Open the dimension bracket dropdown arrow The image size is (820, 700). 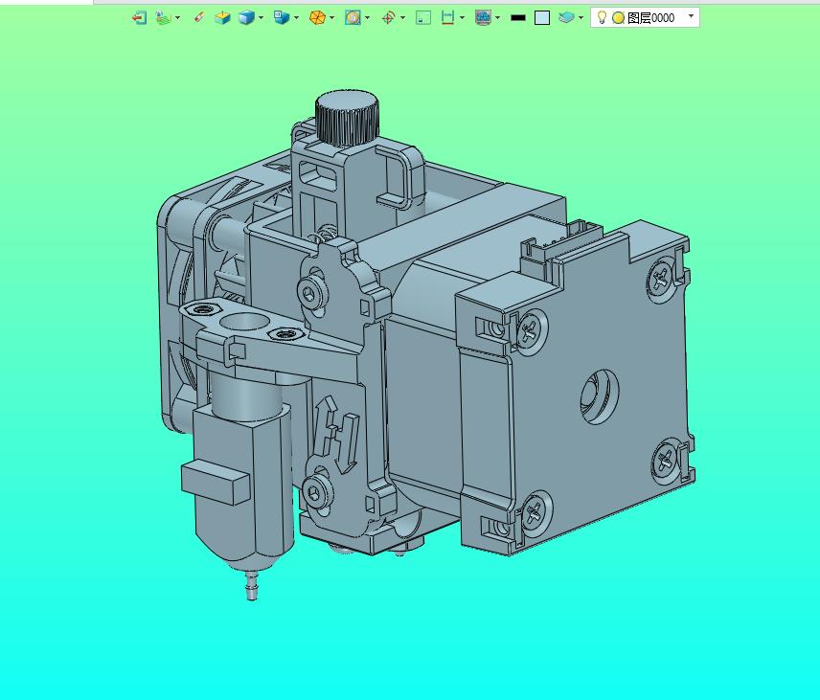[462, 18]
